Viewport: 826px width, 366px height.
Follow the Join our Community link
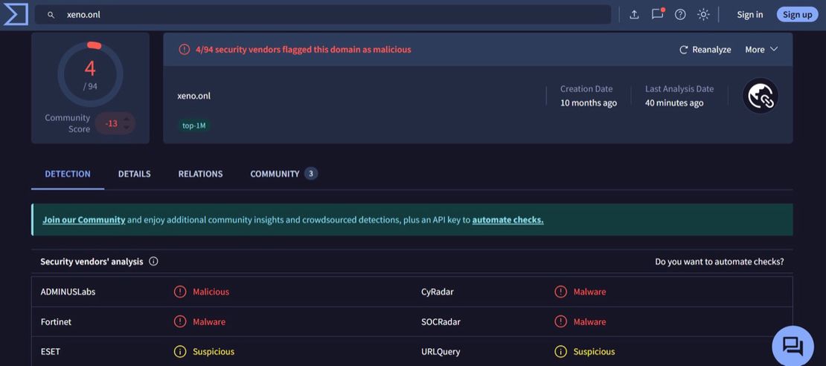pos(83,220)
